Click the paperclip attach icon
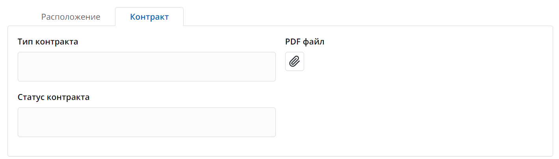 (294, 61)
